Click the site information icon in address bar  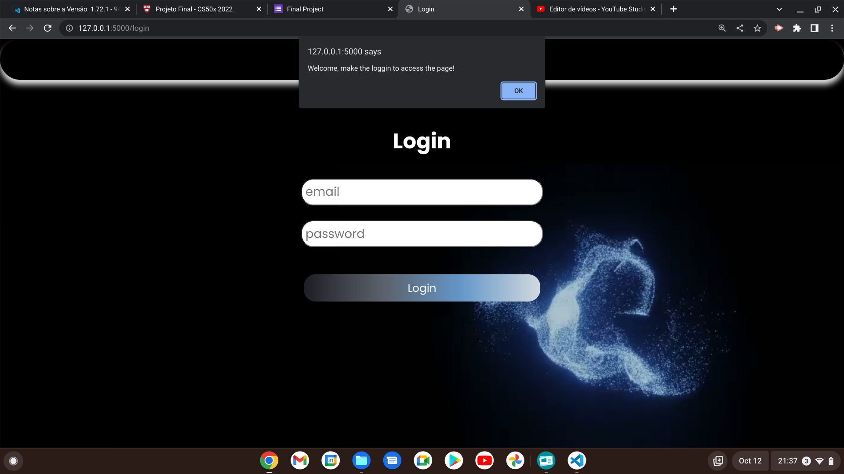point(69,28)
